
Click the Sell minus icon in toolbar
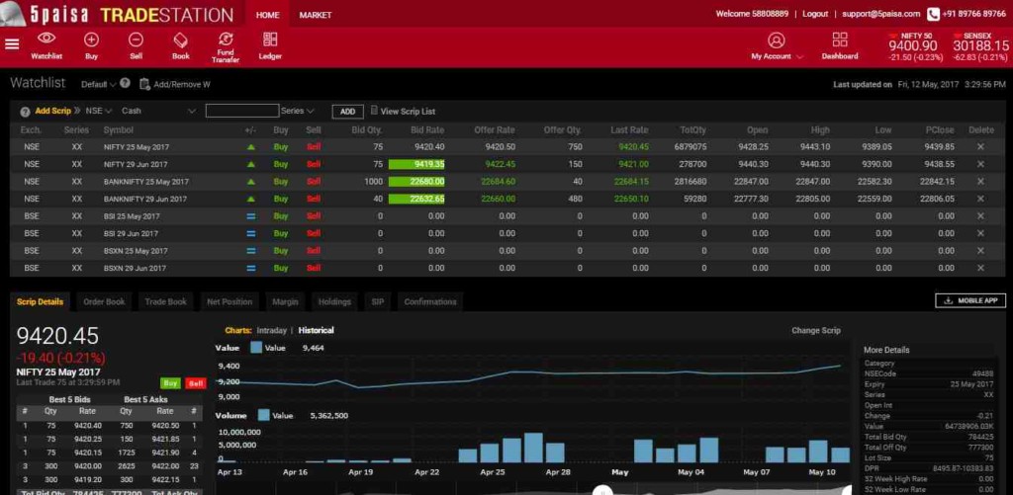136,40
